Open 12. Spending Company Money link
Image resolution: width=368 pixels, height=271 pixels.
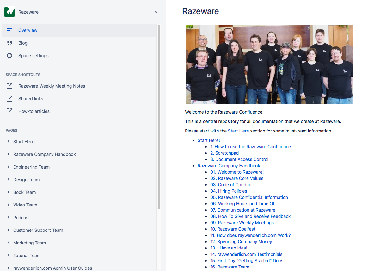(241, 242)
